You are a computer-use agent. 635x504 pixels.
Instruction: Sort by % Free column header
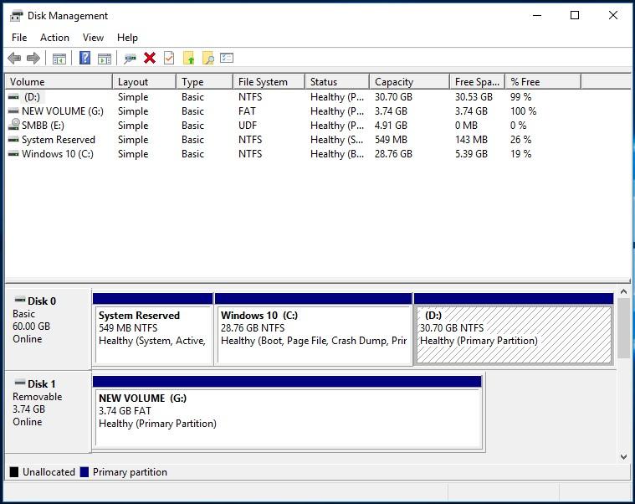[x=543, y=82]
